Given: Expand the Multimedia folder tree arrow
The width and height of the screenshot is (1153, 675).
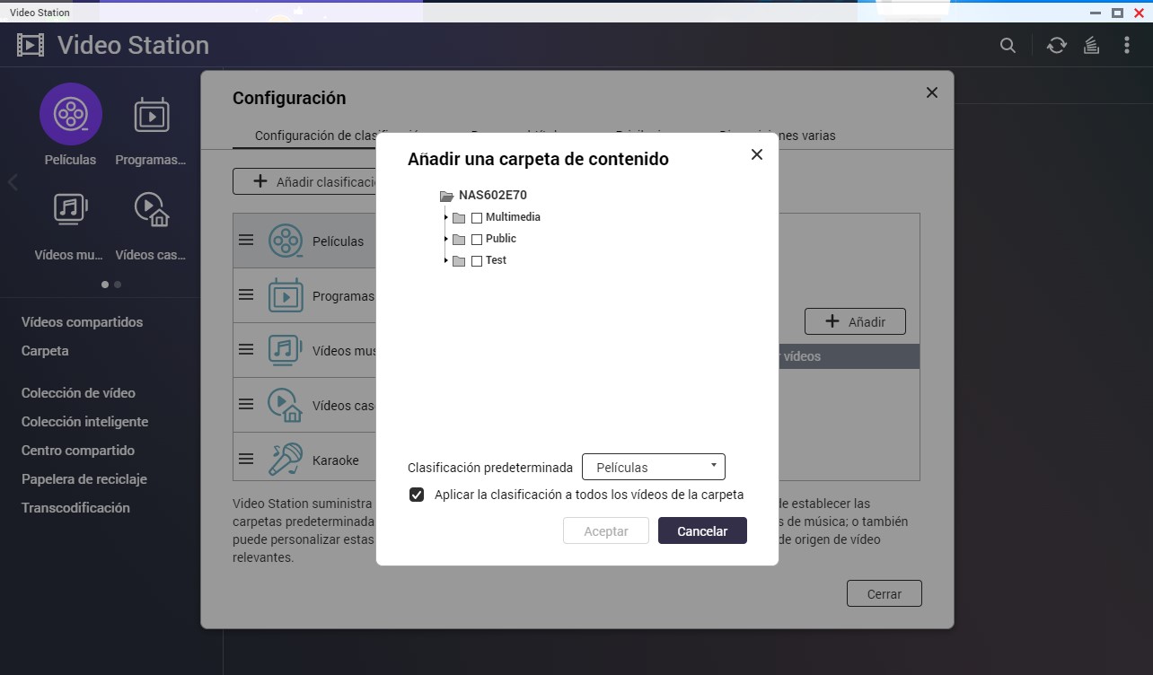Looking at the screenshot, I should [x=445, y=217].
